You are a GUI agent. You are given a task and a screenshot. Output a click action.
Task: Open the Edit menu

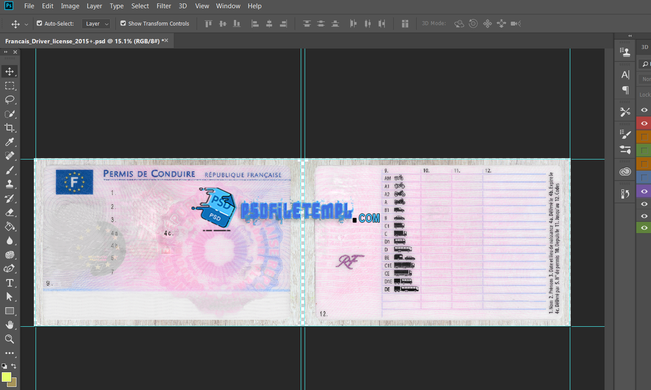[48, 6]
